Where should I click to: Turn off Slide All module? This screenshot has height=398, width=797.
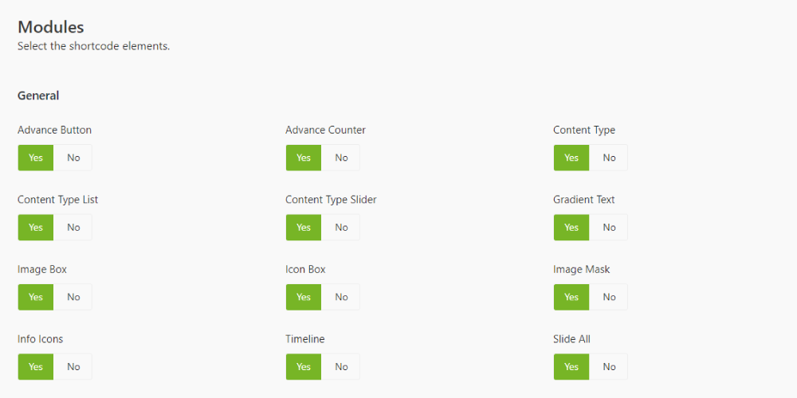[609, 367]
